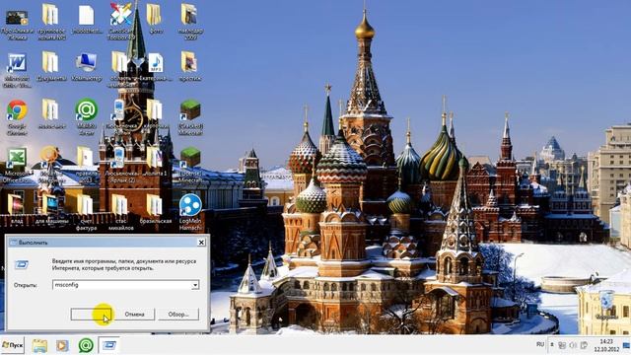Click the network tray icon
The width and height of the screenshot is (631, 355).
coord(562,345)
